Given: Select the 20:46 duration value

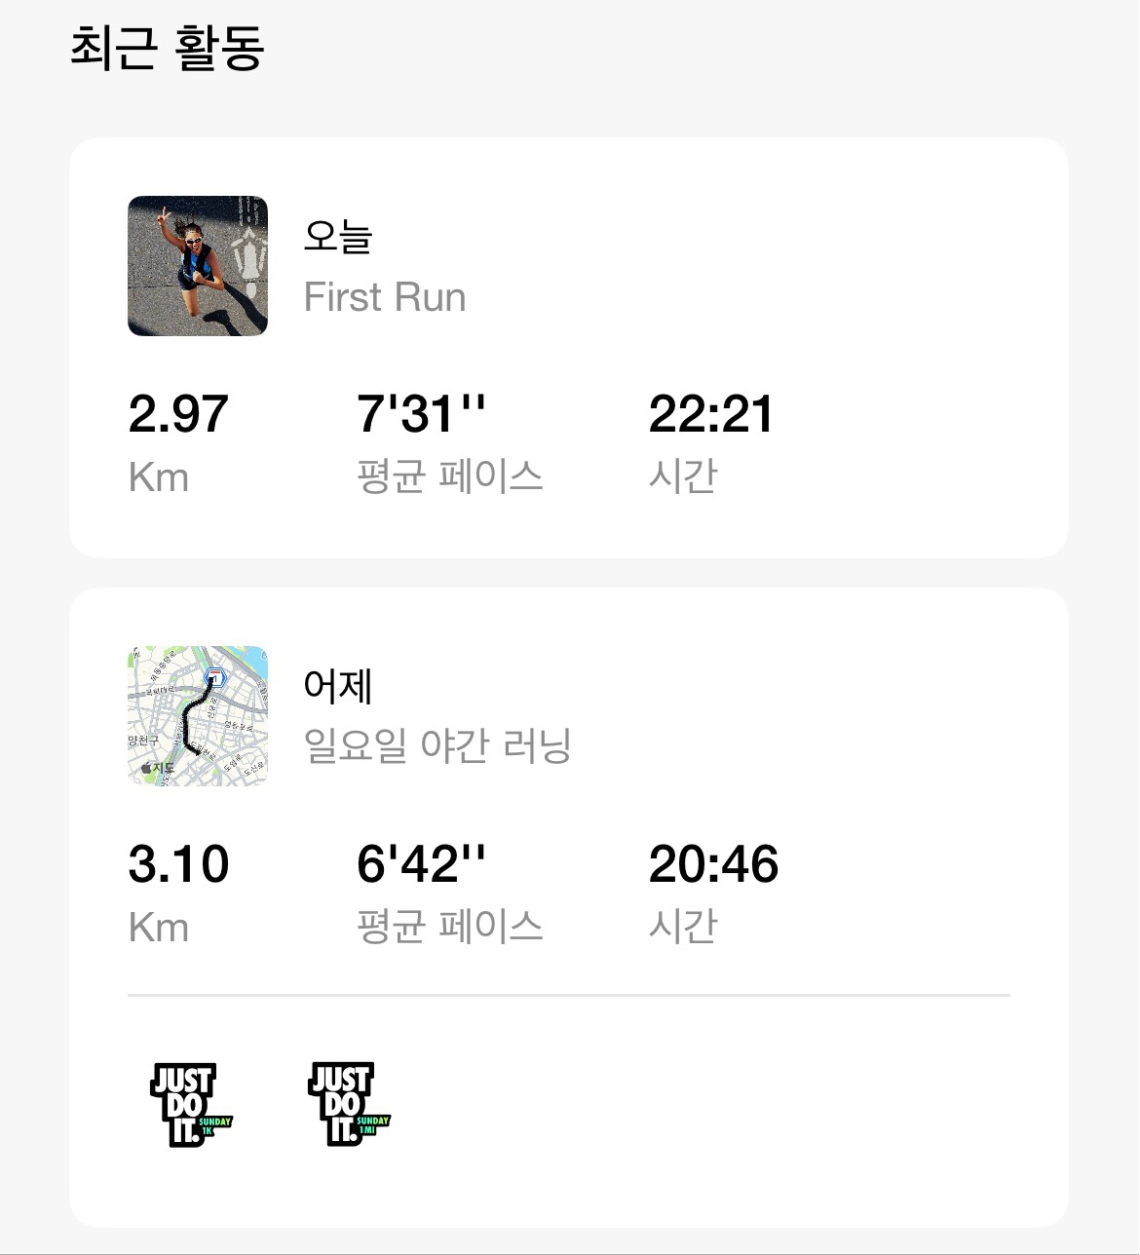Looking at the screenshot, I should click(x=713, y=864).
